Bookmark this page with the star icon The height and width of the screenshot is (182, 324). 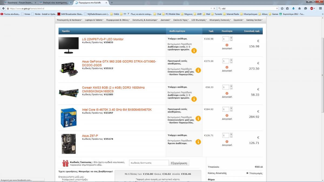tap(282, 8)
